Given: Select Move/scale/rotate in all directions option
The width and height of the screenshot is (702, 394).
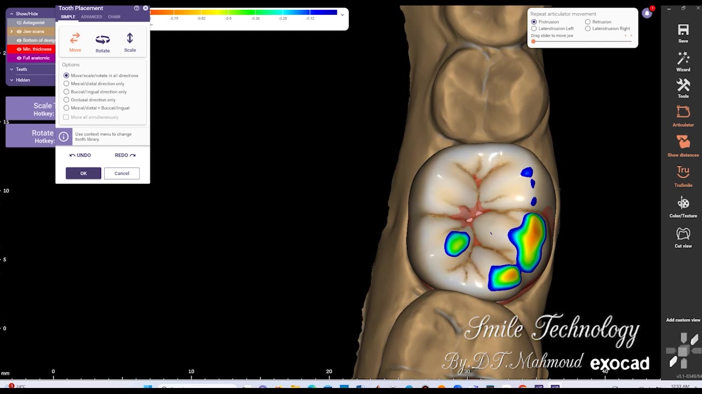Looking at the screenshot, I should pyautogui.click(x=101, y=76).
